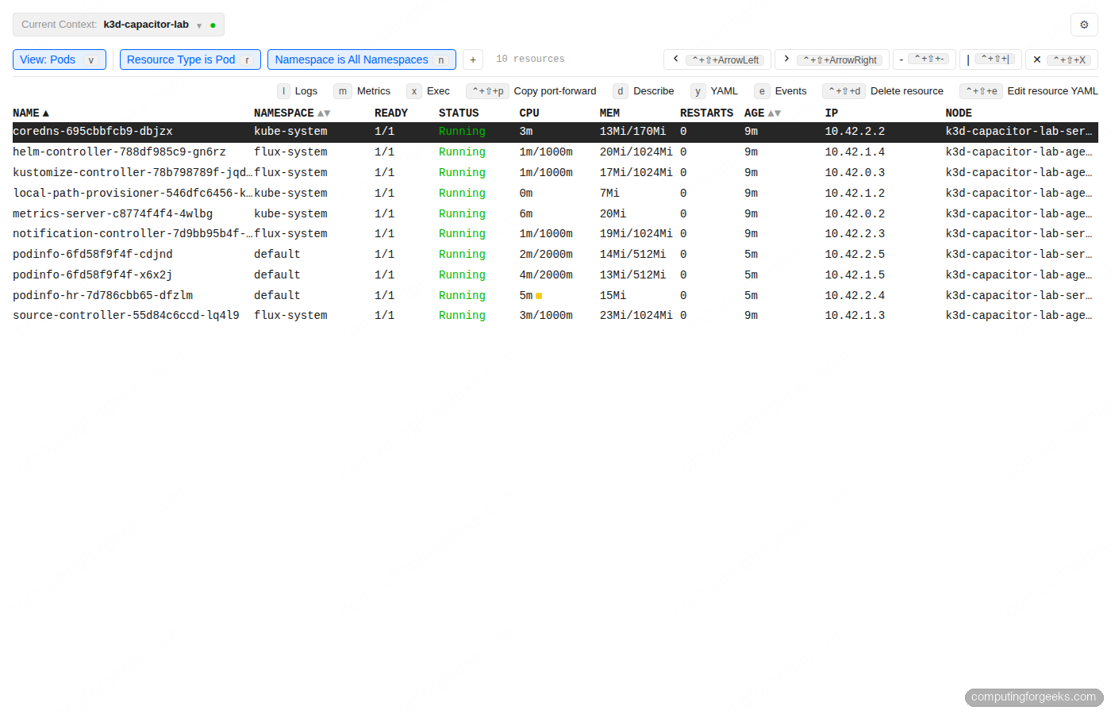Click the yellow CPU indicator on podinfo-hr row
This screenshot has width=1111, height=714.
pyautogui.click(x=539, y=296)
